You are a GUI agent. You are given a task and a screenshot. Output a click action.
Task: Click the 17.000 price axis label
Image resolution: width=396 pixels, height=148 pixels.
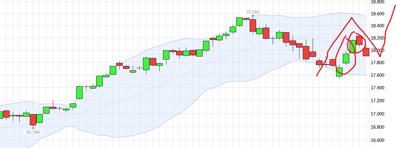[378, 114]
